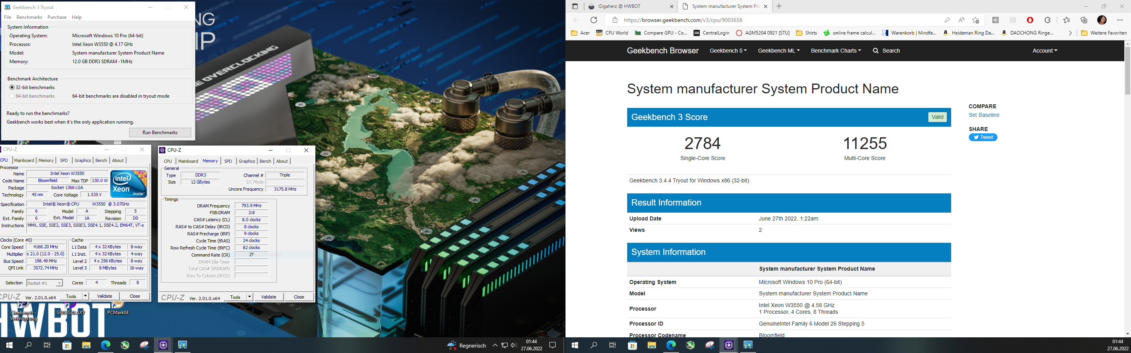Image resolution: width=1131 pixels, height=353 pixels.
Task: Click the browser refresh icon
Action: pyautogui.click(x=594, y=20)
